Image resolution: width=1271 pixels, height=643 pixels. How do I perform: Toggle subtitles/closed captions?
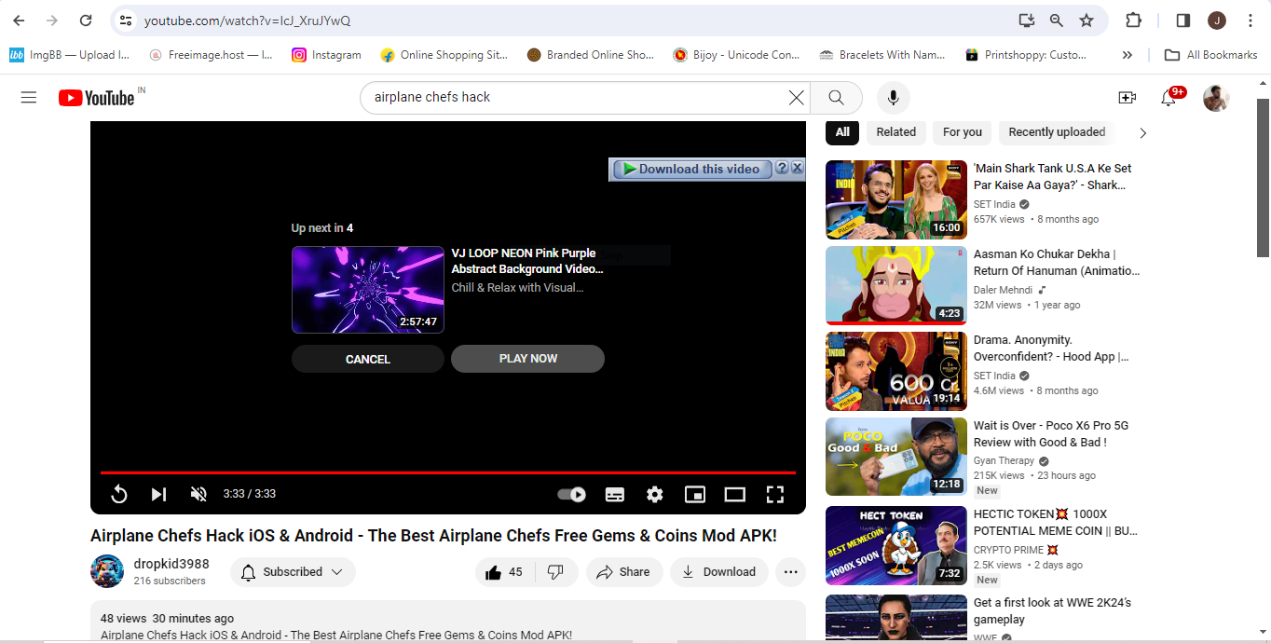[615, 494]
